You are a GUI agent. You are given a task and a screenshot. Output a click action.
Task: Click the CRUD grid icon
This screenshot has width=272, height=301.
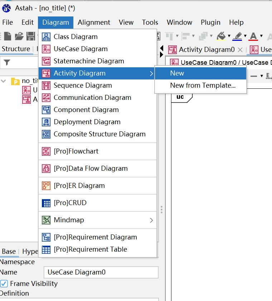click(46, 203)
